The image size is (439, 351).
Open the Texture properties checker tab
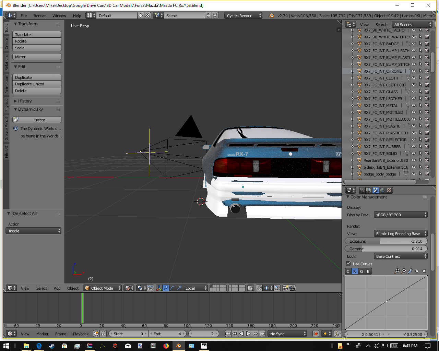389,190
